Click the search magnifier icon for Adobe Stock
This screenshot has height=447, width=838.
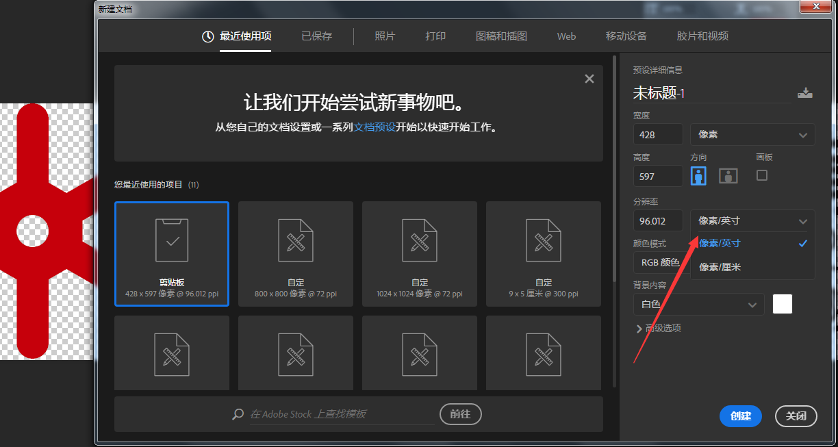coord(238,414)
